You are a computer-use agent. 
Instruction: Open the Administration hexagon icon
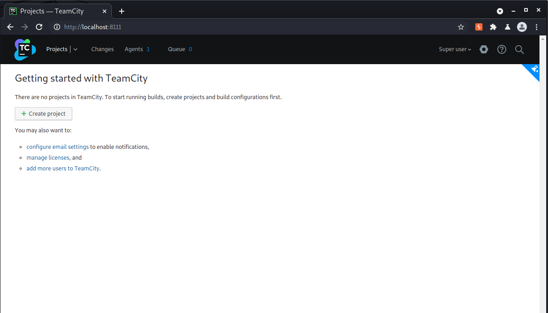(483, 49)
